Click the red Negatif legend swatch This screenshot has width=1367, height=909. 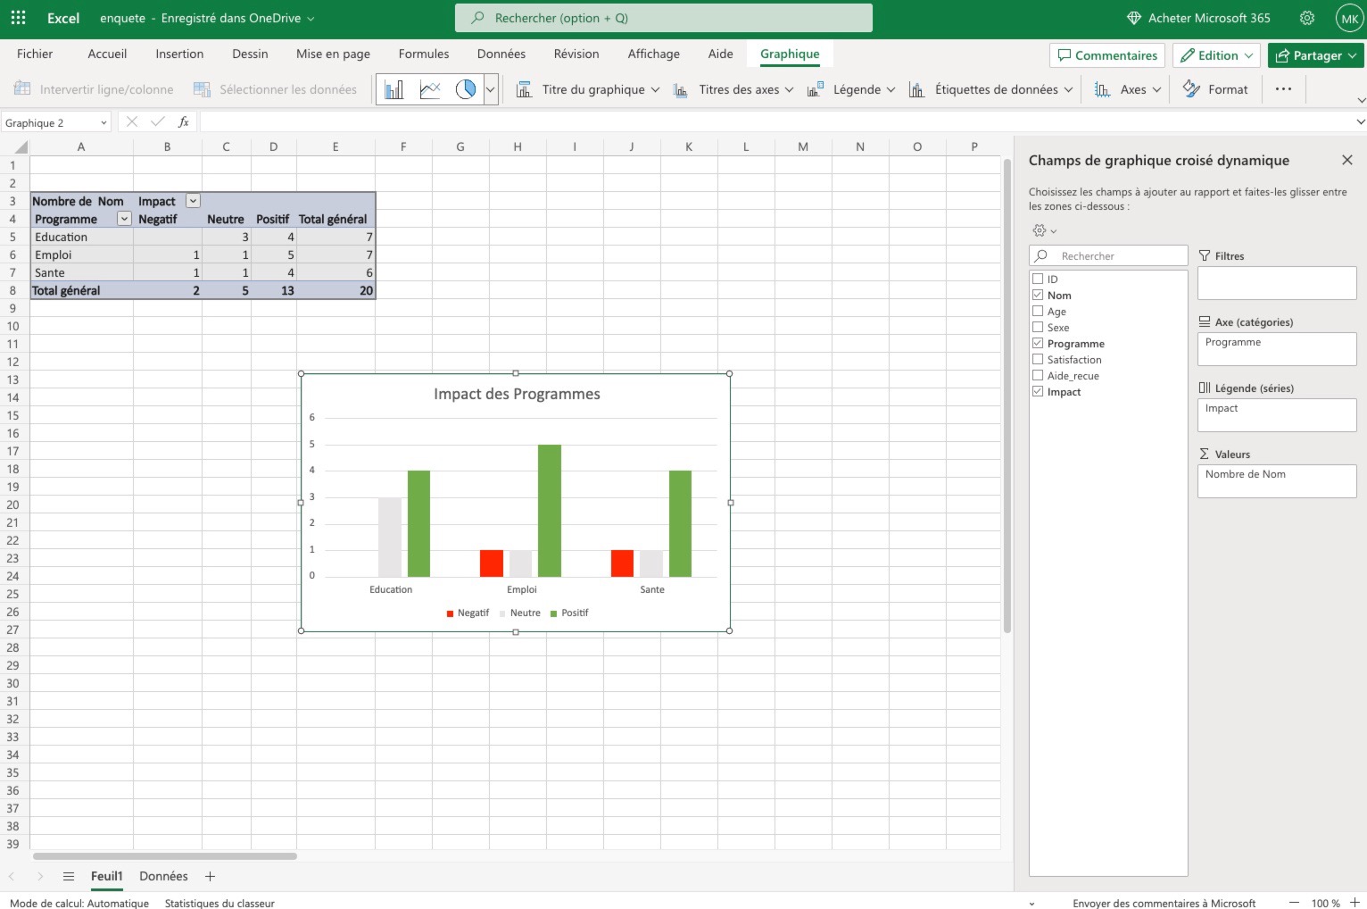click(x=450, y=613)
